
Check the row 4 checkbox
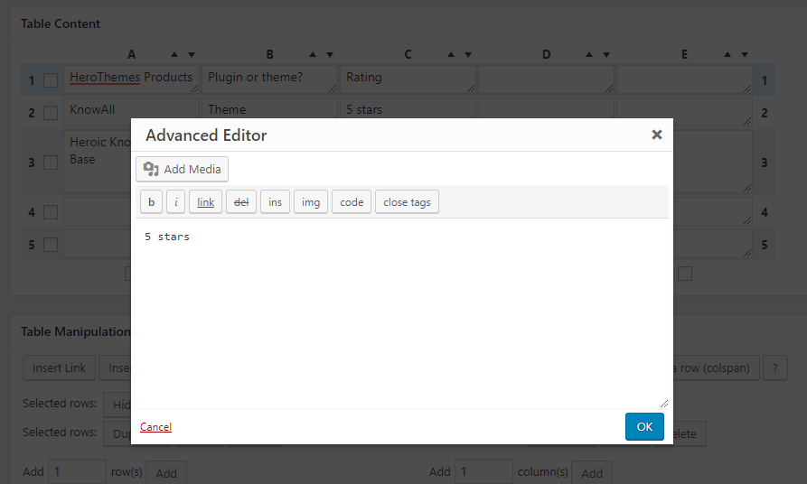(x=51, y=212)
